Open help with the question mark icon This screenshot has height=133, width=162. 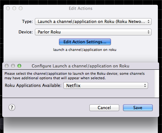coord(12,108)
